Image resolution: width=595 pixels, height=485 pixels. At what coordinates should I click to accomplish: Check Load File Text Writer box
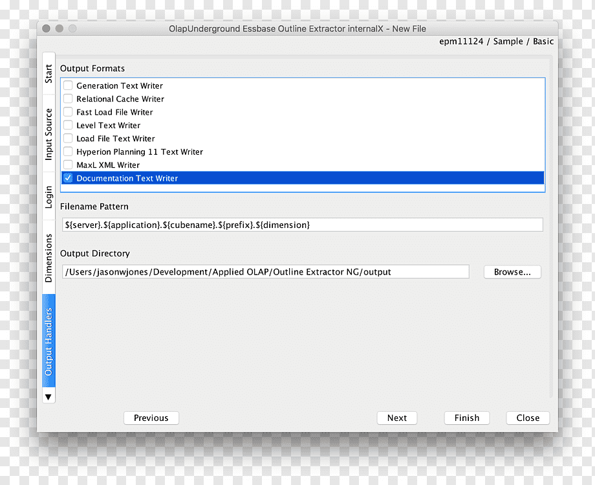point(68,138)
